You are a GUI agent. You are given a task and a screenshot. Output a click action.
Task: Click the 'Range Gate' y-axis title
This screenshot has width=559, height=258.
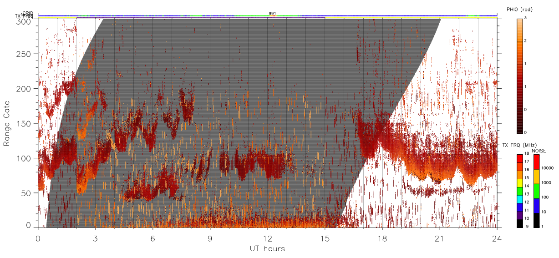7,124
